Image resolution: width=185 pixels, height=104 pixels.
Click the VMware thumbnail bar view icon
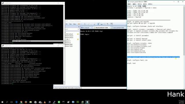[101, 24]
